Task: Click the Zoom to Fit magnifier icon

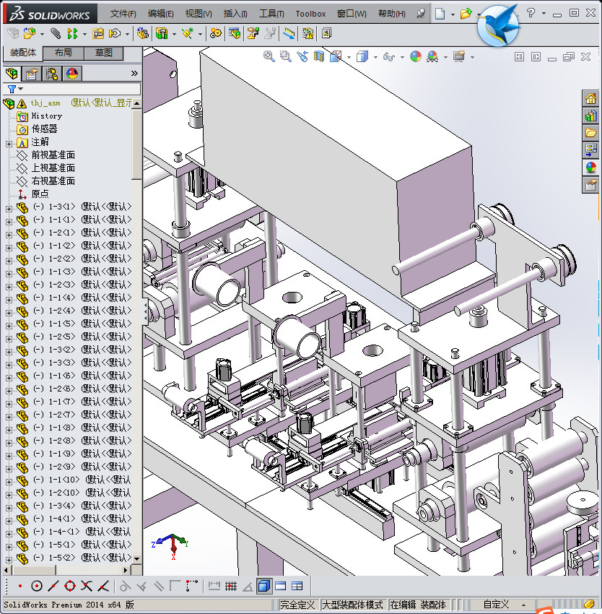Action: point(269,56)
